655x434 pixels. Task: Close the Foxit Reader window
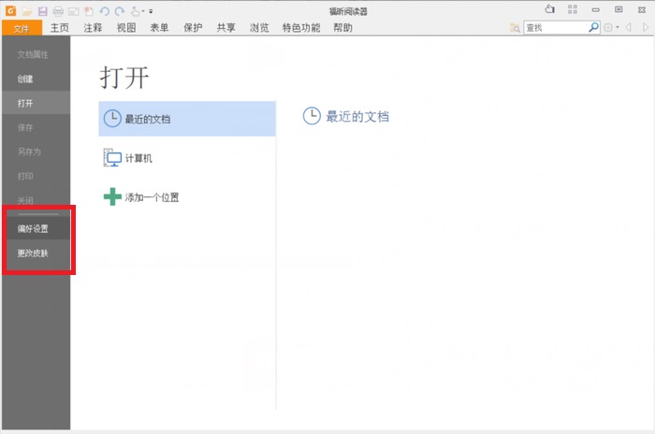[642, 9]
